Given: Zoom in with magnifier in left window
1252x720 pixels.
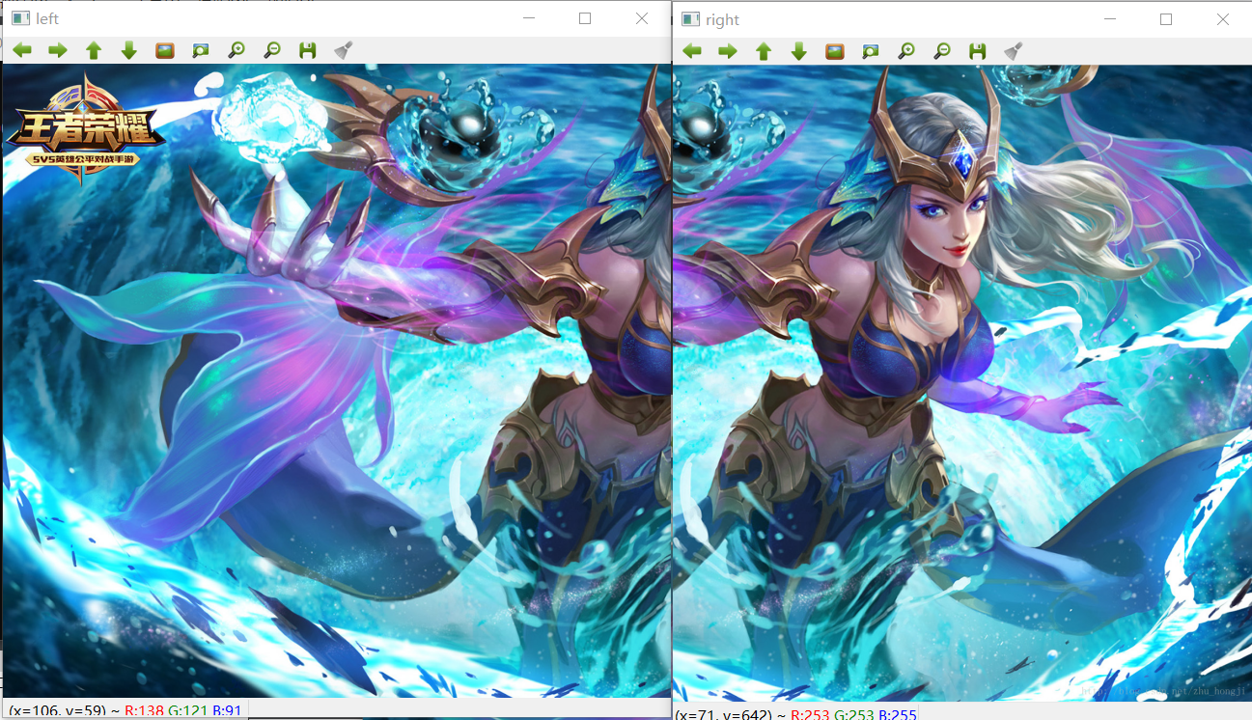Looking at the screenshot, I should coord(236,50).
